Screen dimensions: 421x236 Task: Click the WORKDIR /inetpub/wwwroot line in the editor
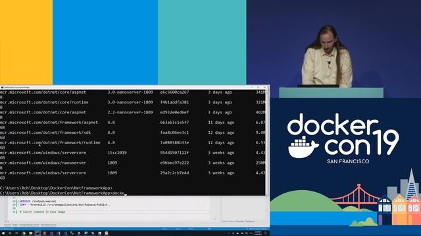coord(38,201)
